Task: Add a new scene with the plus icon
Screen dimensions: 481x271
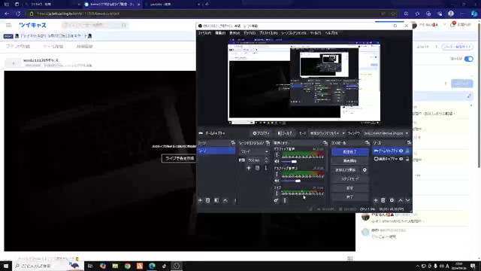Action: (201, 200)
